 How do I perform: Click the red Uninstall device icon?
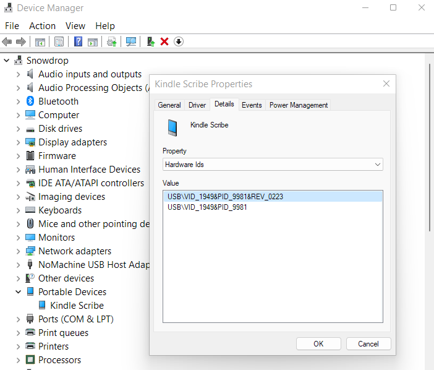[164, 41]
